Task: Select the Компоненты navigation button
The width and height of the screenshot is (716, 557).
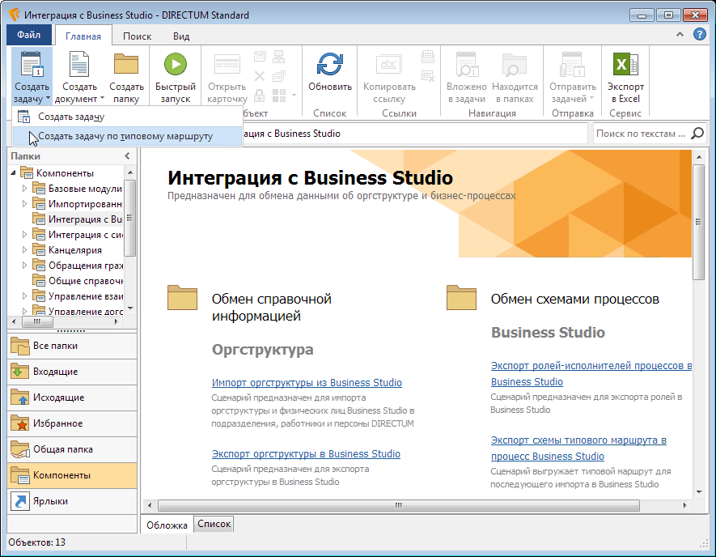Action: (72, 475)
